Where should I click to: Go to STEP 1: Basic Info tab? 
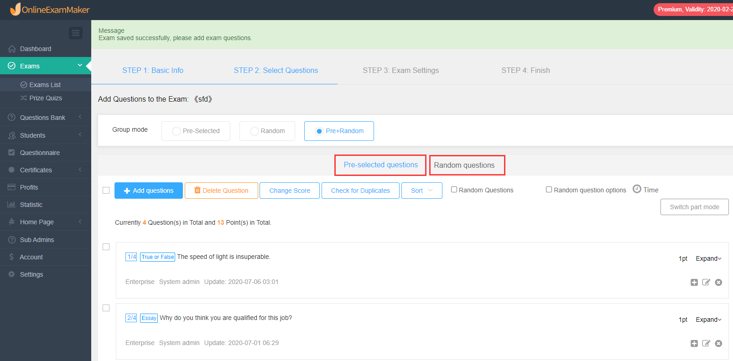[x=153, y=70]
